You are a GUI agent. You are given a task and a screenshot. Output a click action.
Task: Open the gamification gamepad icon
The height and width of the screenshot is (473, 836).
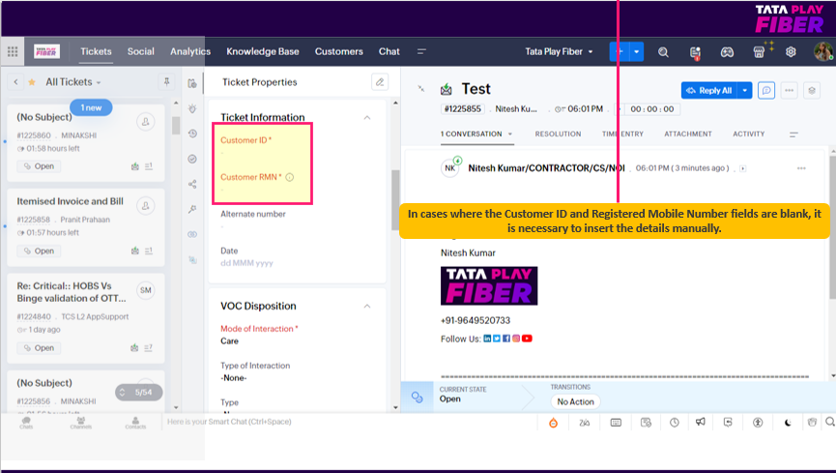pyautogui.click(x=727, y=52)
